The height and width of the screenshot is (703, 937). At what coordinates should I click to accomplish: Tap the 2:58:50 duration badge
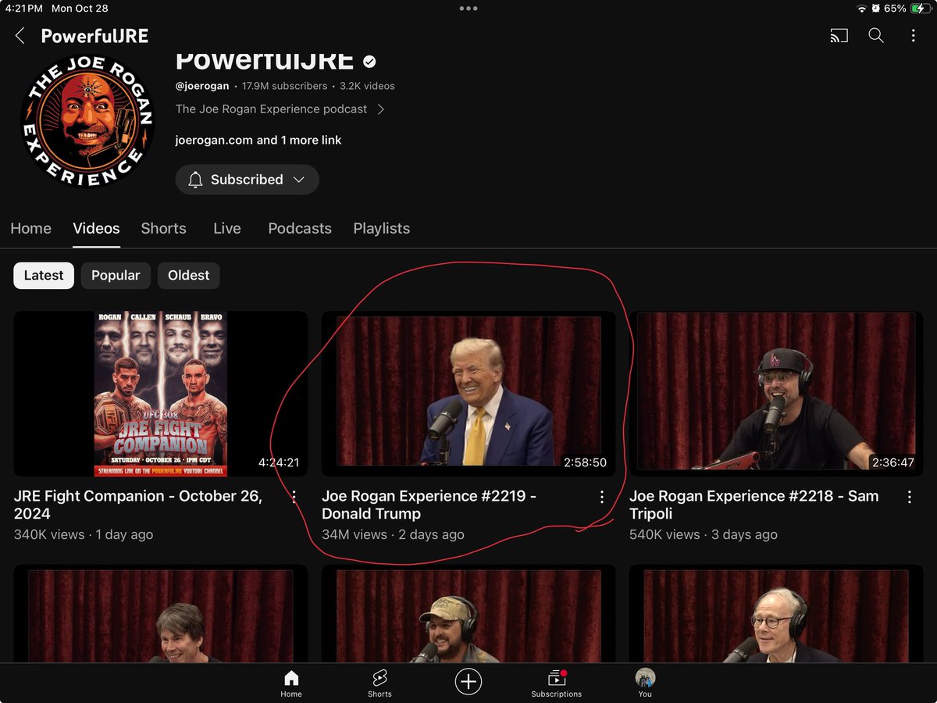[x=585, y=462]
